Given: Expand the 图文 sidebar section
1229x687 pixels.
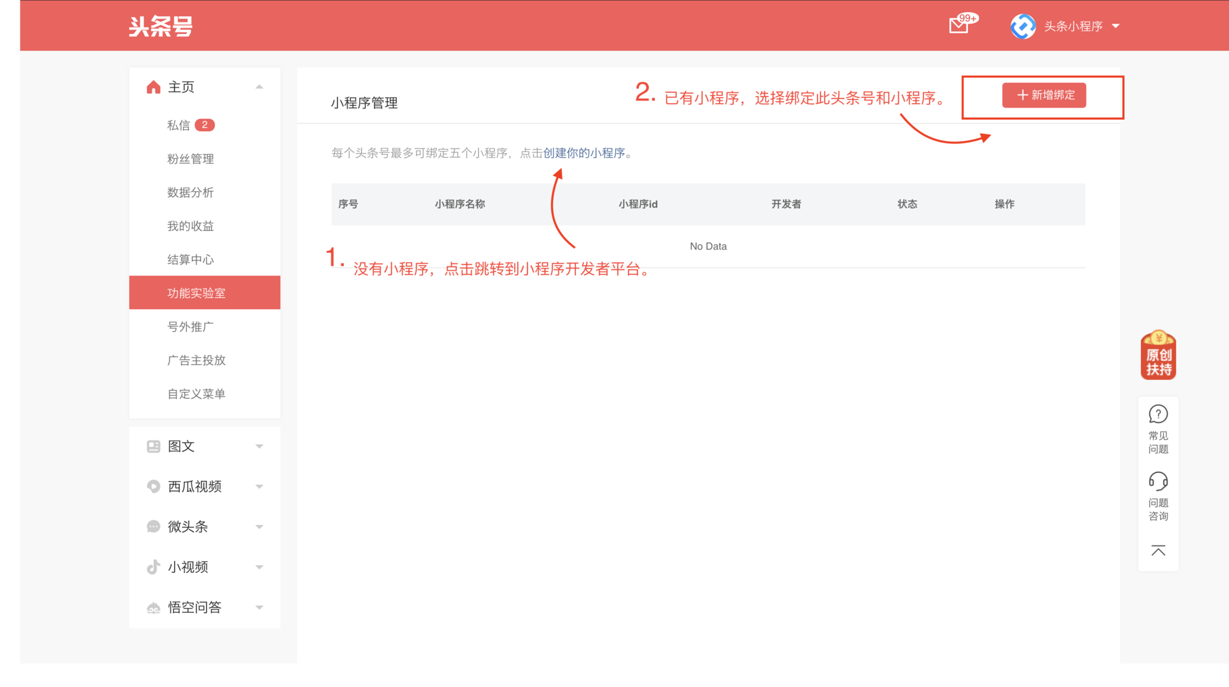Looking at the screenshot, I should (x=259, y=446).
